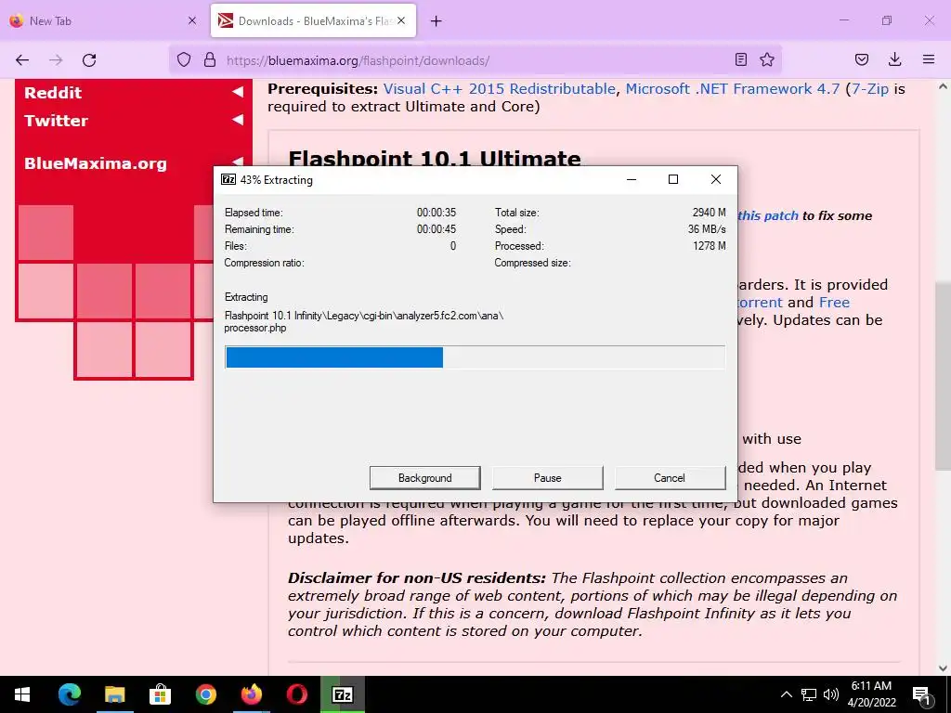Show hidden system tray icons

coord(786,694)
